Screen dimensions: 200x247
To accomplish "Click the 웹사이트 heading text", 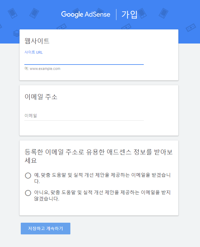I will [x=37, y=41].
